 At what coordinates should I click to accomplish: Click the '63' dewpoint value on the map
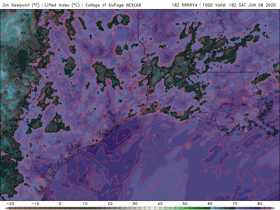[x=26, y=15]
